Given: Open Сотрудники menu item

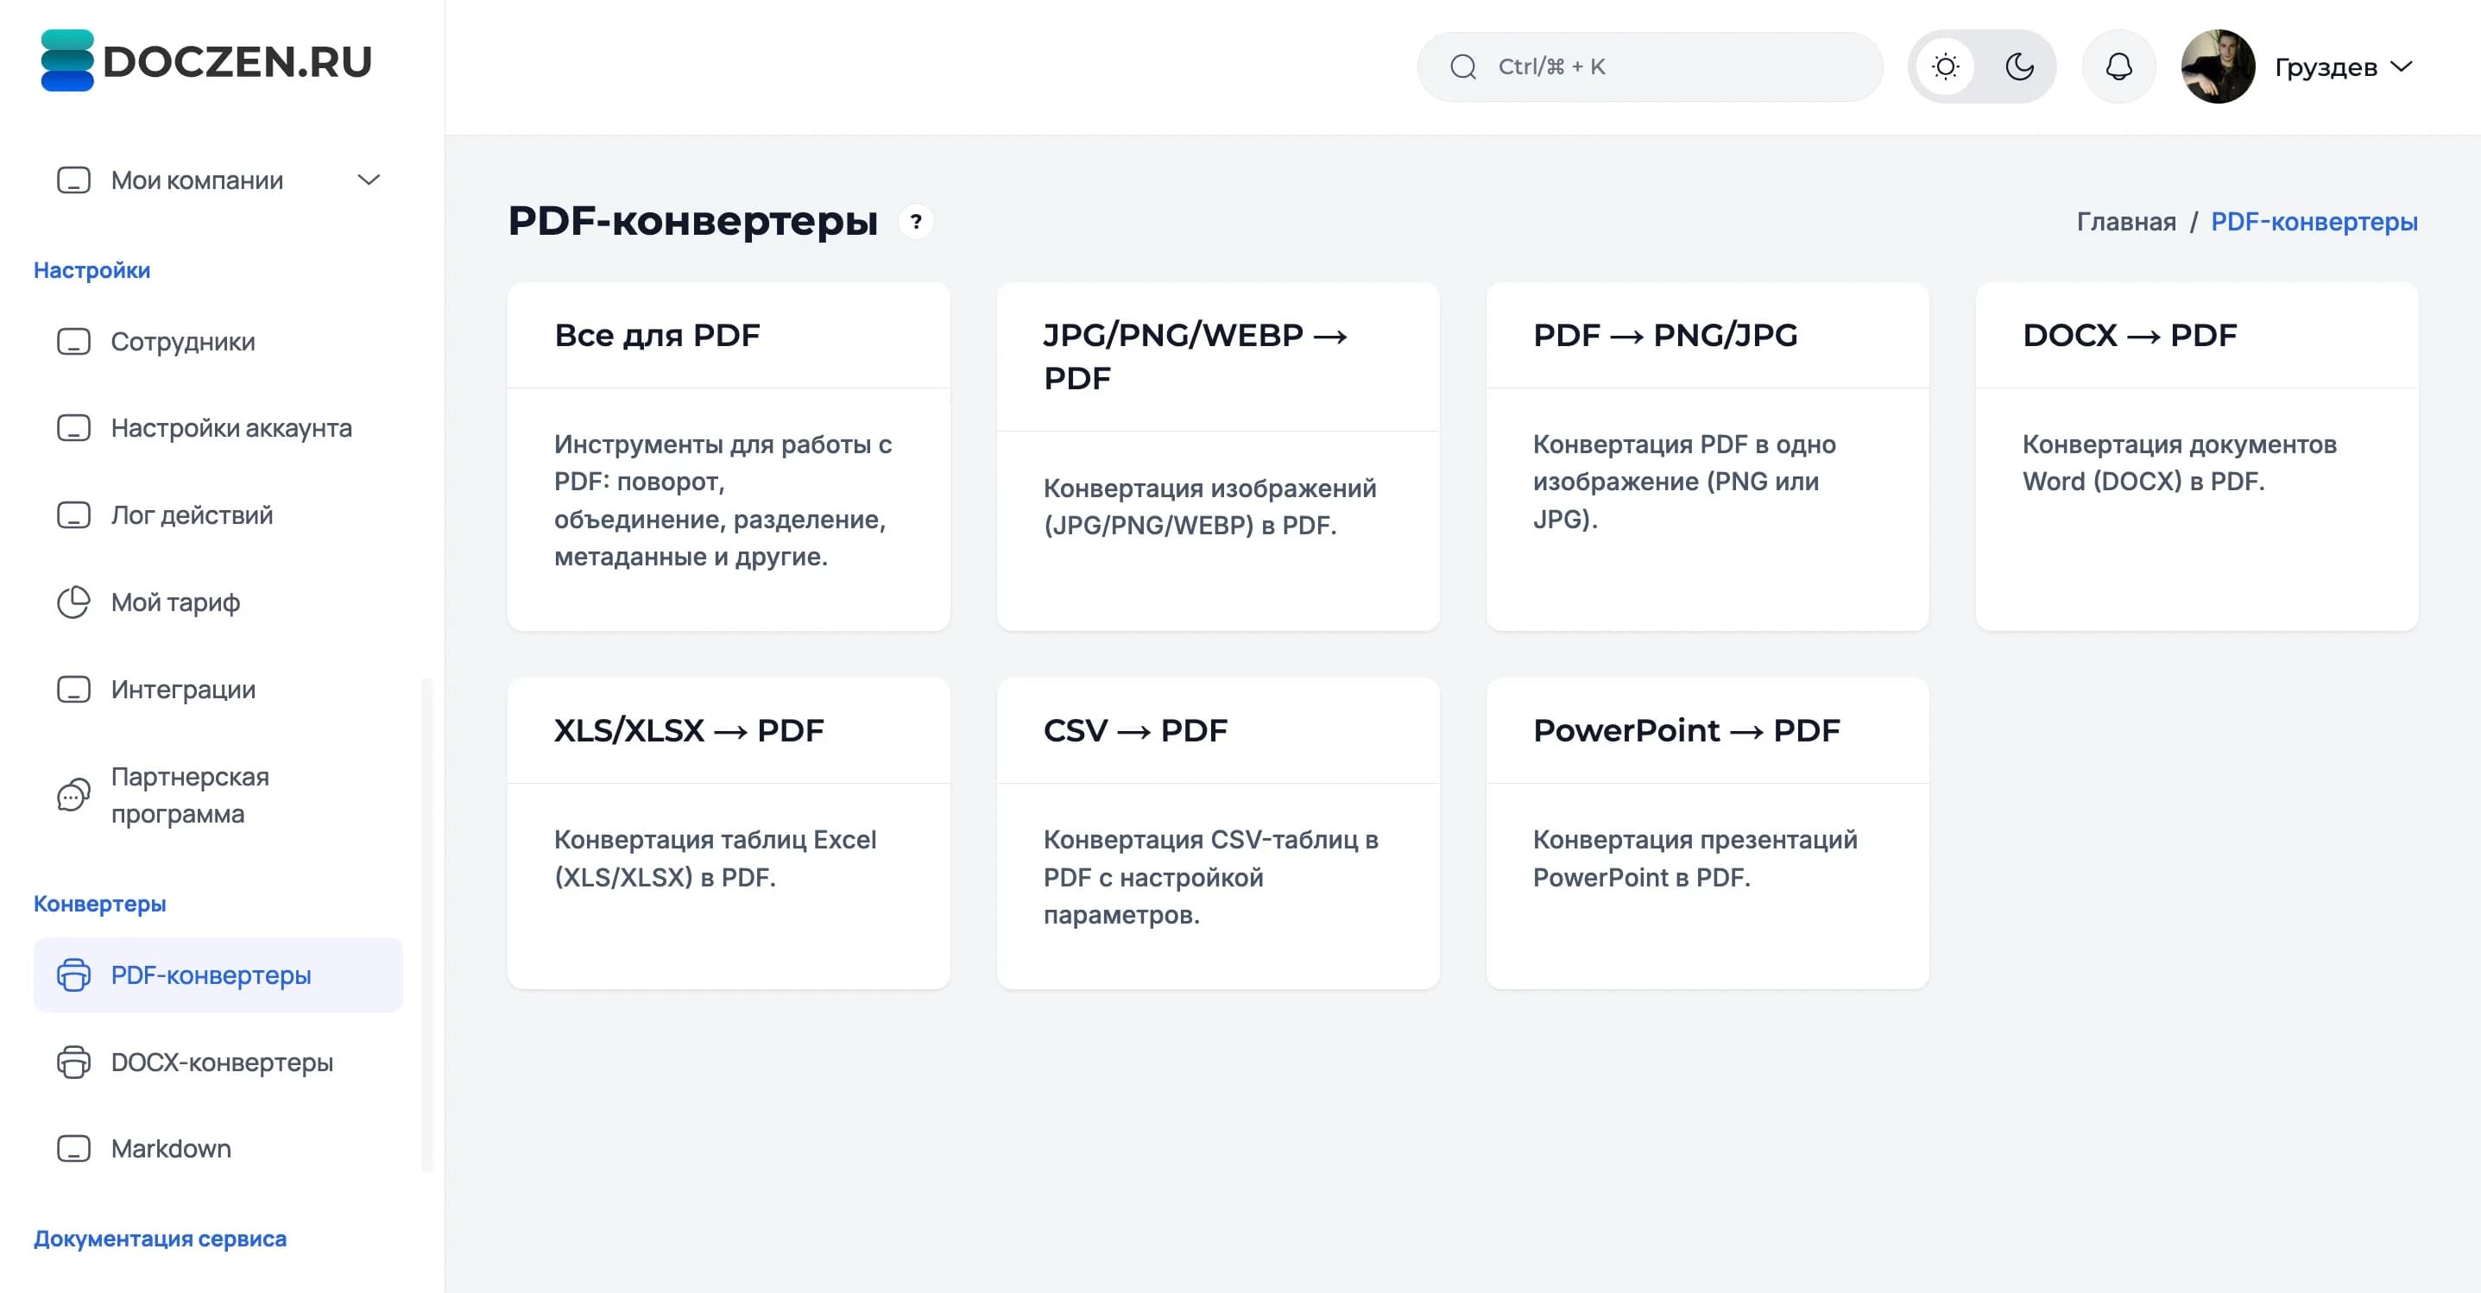Looking at the screenshot, I should 218,342.
